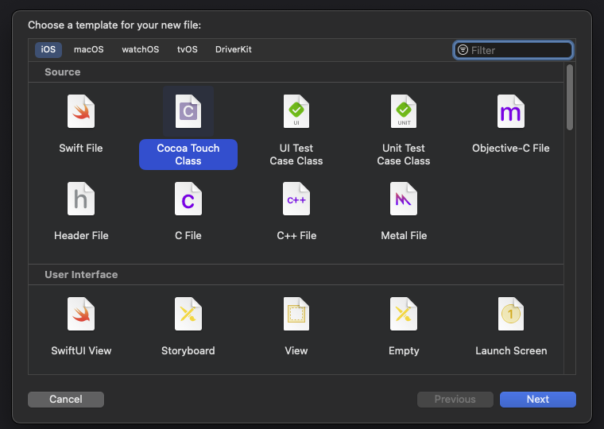Click the "Cocoa Touch Class" label
604x429 pixels.
pyautogui.click(x=188, y=154)
